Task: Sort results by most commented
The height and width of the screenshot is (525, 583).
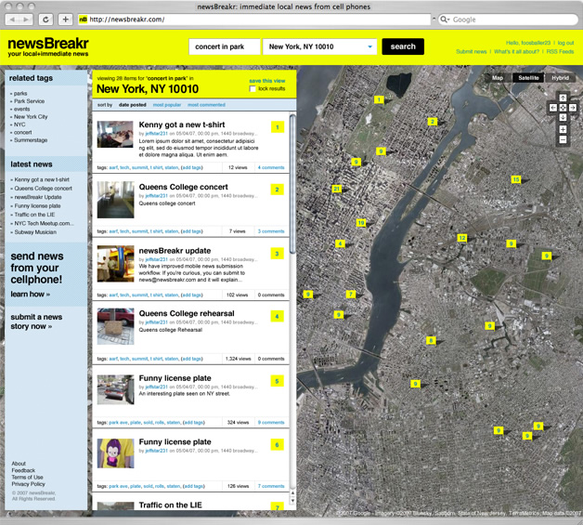Action: [x=206, y=105]
